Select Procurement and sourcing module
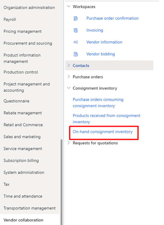This screenshot has width=164, height=225. tap(28, 43)
